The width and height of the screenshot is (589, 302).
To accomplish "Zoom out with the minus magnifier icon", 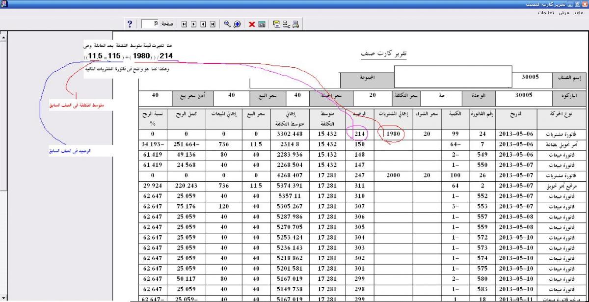I will pos(227,24).
